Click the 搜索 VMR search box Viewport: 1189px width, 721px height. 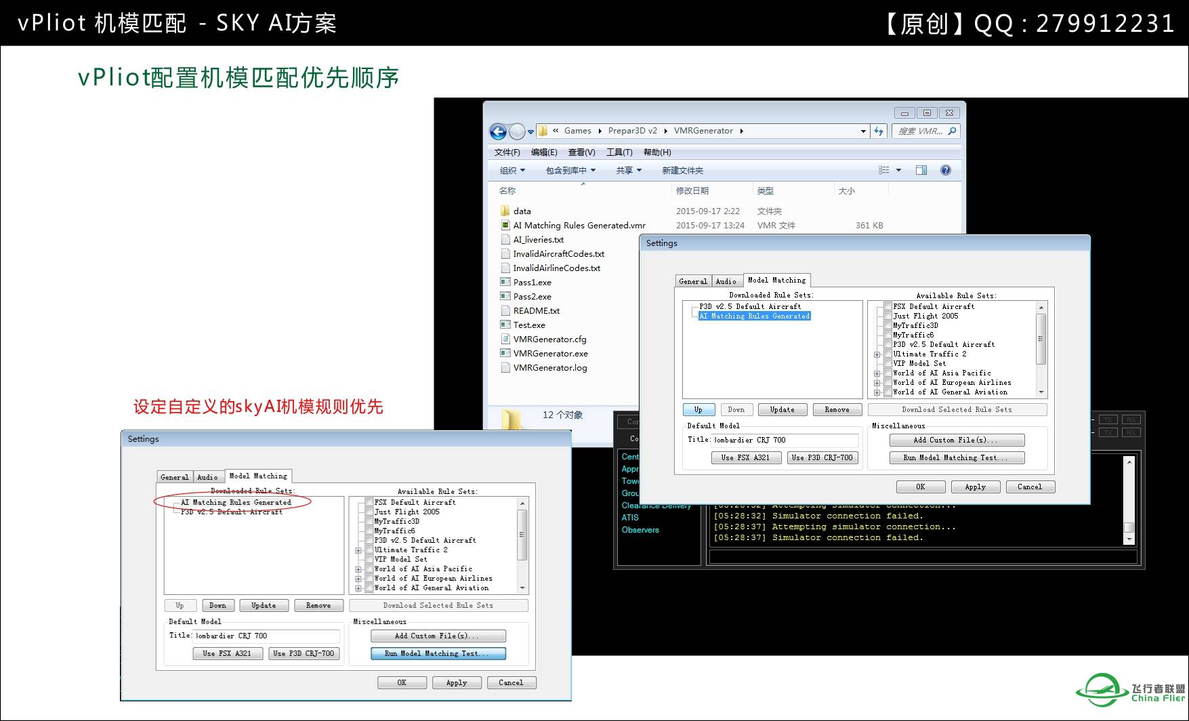click(926, 131)
